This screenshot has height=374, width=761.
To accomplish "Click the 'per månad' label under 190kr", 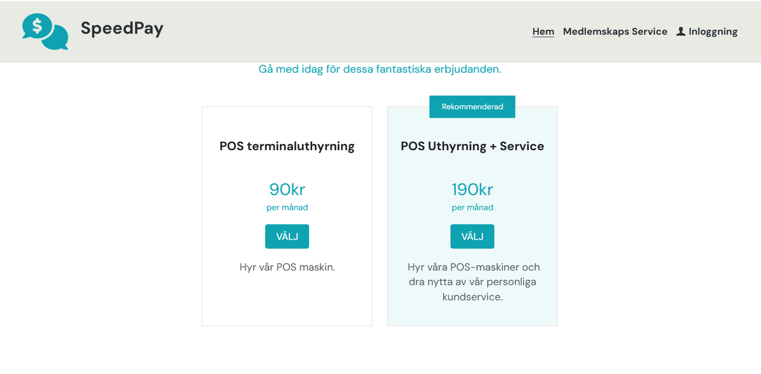I will point(472,207).
